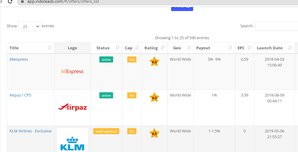This screenshot has height=152, width=298.
Task: Click the 4.3 star rating for Aliexpress
Action: 154,62
